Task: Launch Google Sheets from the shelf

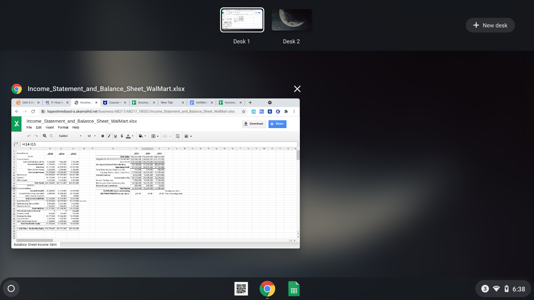Action: (x=294, y=289)
